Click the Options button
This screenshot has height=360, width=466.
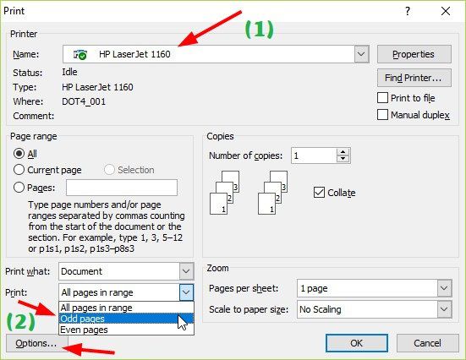click(36, 343)
